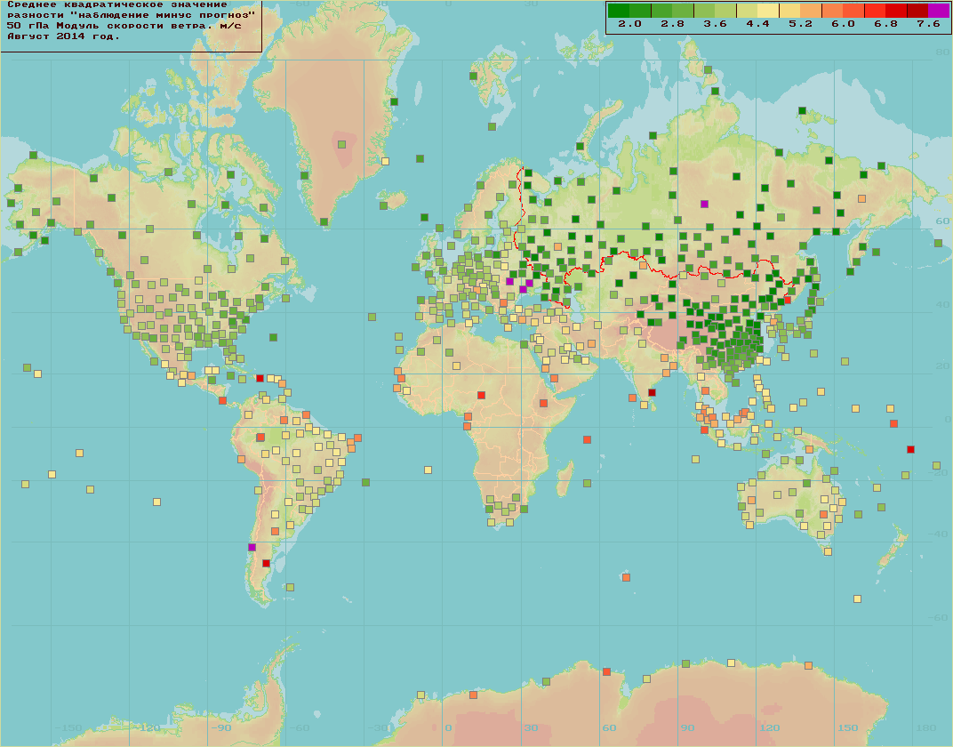Click latitude label 80 on right edge
The width and height of the screenshot is (953, 747).
tap(942, 52)
